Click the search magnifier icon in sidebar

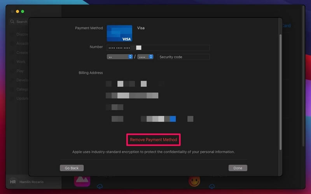point(12,22)
